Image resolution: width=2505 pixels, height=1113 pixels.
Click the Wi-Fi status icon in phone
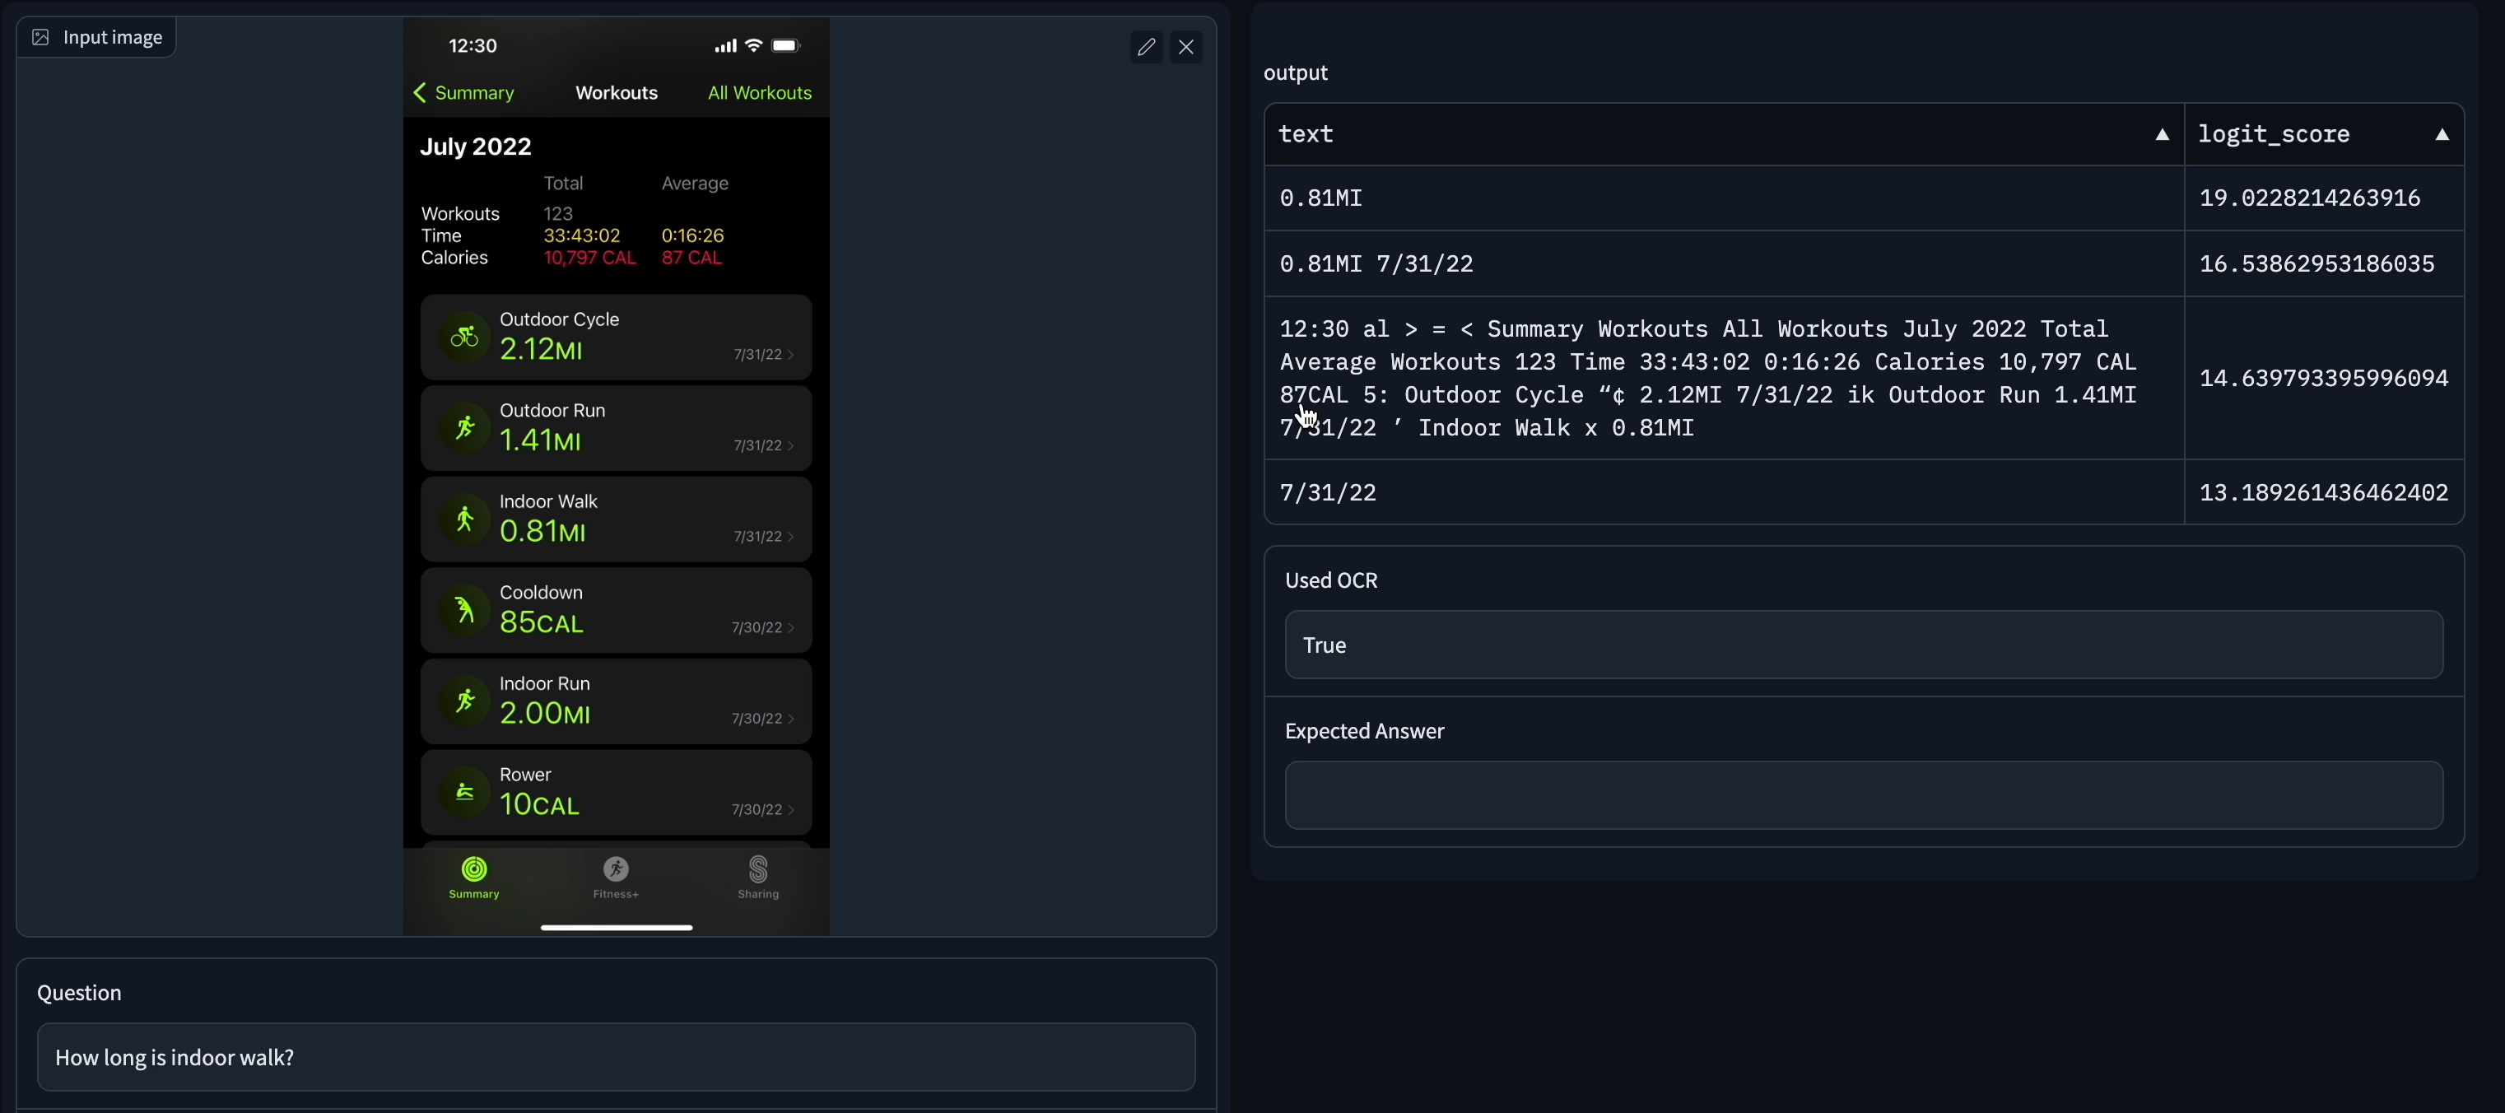pyautogui.click(x=753, y=45)
